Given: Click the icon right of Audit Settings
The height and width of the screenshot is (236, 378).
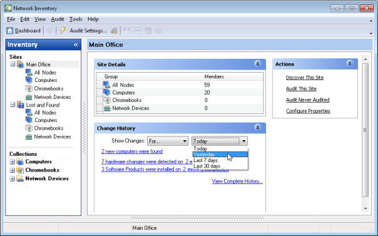Looking at the screenshot, I should click(x=114, y=31).
